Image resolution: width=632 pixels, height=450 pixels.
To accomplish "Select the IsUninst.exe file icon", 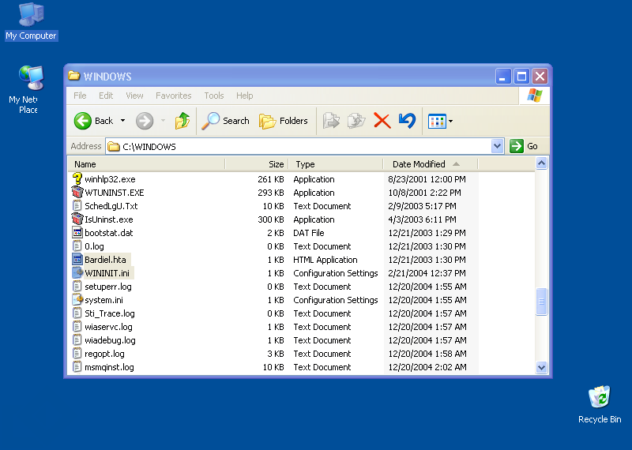I will click(x=77, y=219).
